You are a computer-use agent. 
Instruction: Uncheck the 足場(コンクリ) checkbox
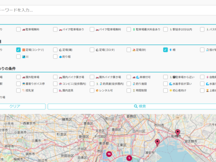[19, 50]
